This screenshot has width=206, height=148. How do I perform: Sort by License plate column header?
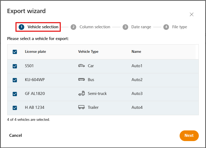35,52
